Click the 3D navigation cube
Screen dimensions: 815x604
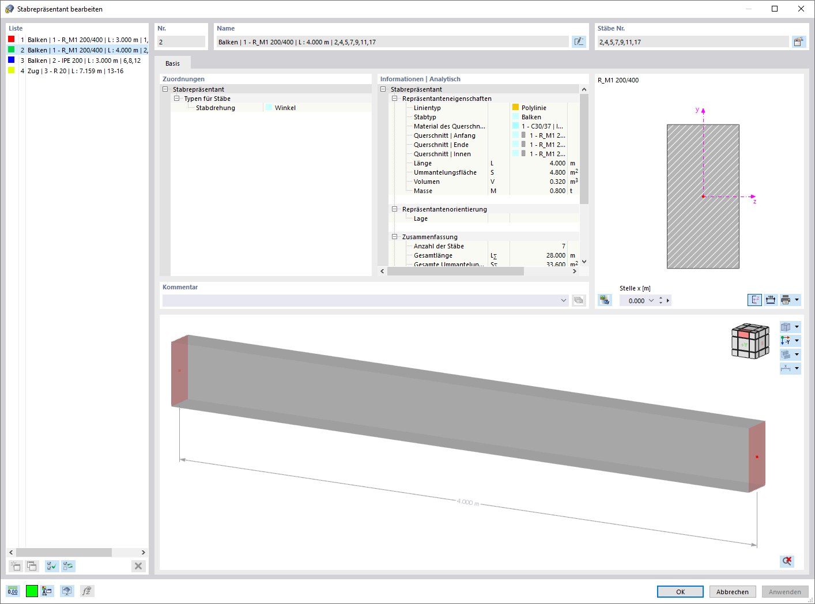click(750, 341)
